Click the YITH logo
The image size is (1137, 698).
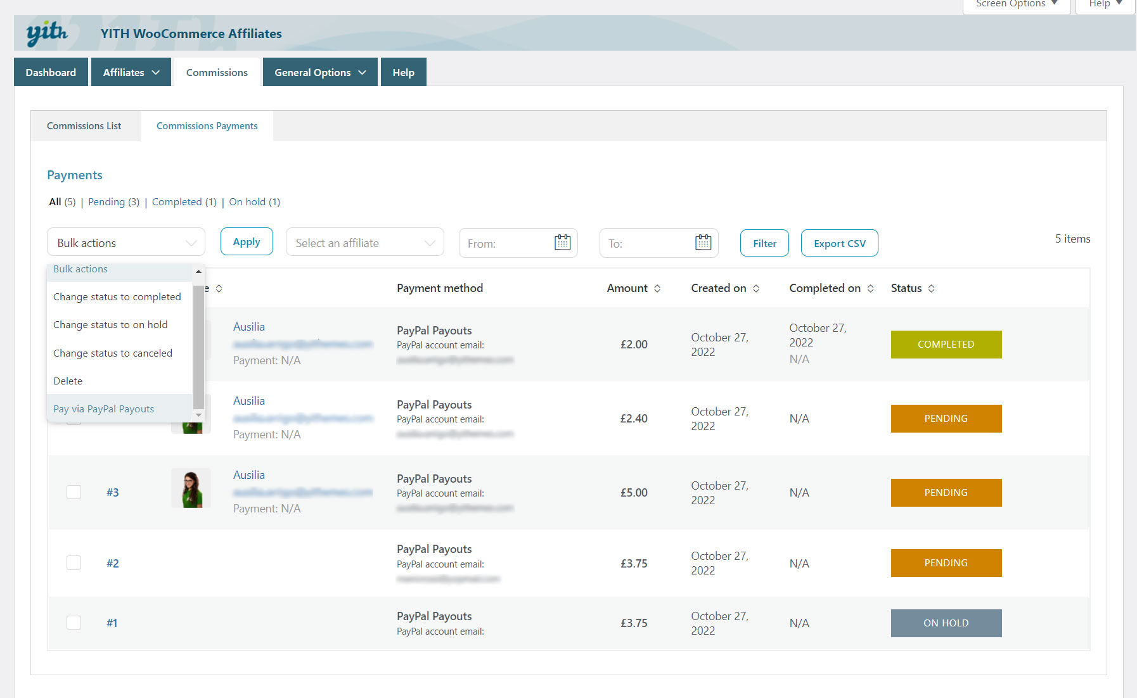pos(47,33)
